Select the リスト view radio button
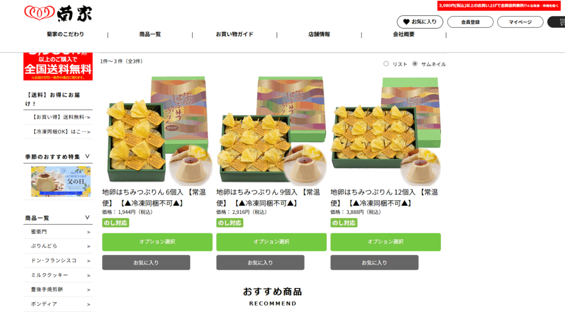This screenshot has height=315, width=565. click(x=386, y=64)
